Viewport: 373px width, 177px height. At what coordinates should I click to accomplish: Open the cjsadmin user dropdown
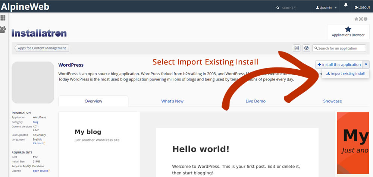pos(326,7)
